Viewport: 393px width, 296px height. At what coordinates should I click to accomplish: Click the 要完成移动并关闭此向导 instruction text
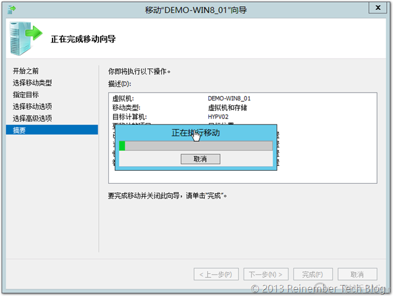point(167,195)
